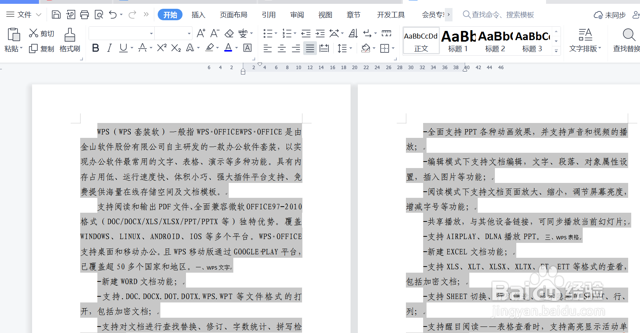The image size is (640, 333).
Task: Open line spacing dropdown
Action: (x=351, y=48)
